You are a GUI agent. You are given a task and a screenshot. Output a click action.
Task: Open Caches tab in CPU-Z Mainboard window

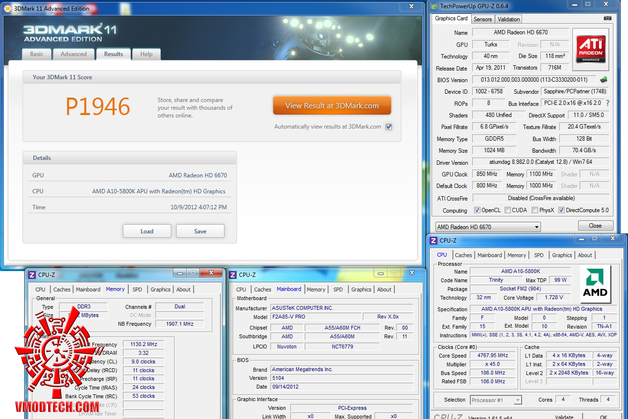coord(263,289)
